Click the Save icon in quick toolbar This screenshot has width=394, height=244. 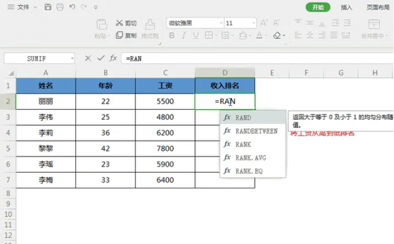[48, 7]
